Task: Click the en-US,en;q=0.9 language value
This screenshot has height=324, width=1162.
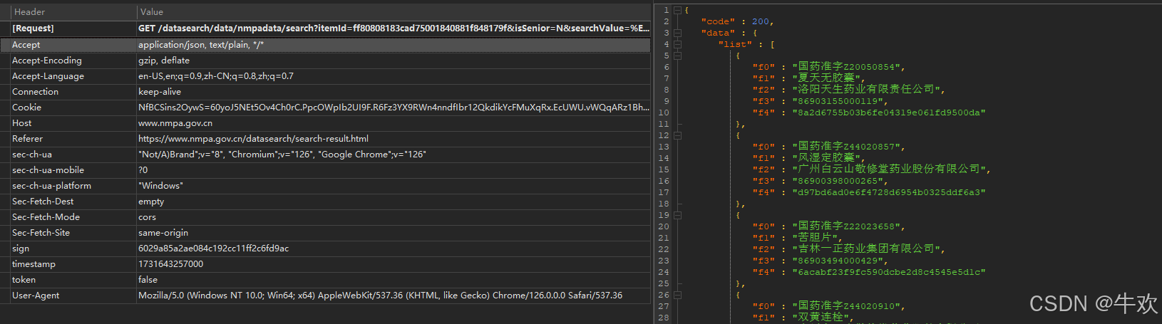Action: tap(216, 76)
